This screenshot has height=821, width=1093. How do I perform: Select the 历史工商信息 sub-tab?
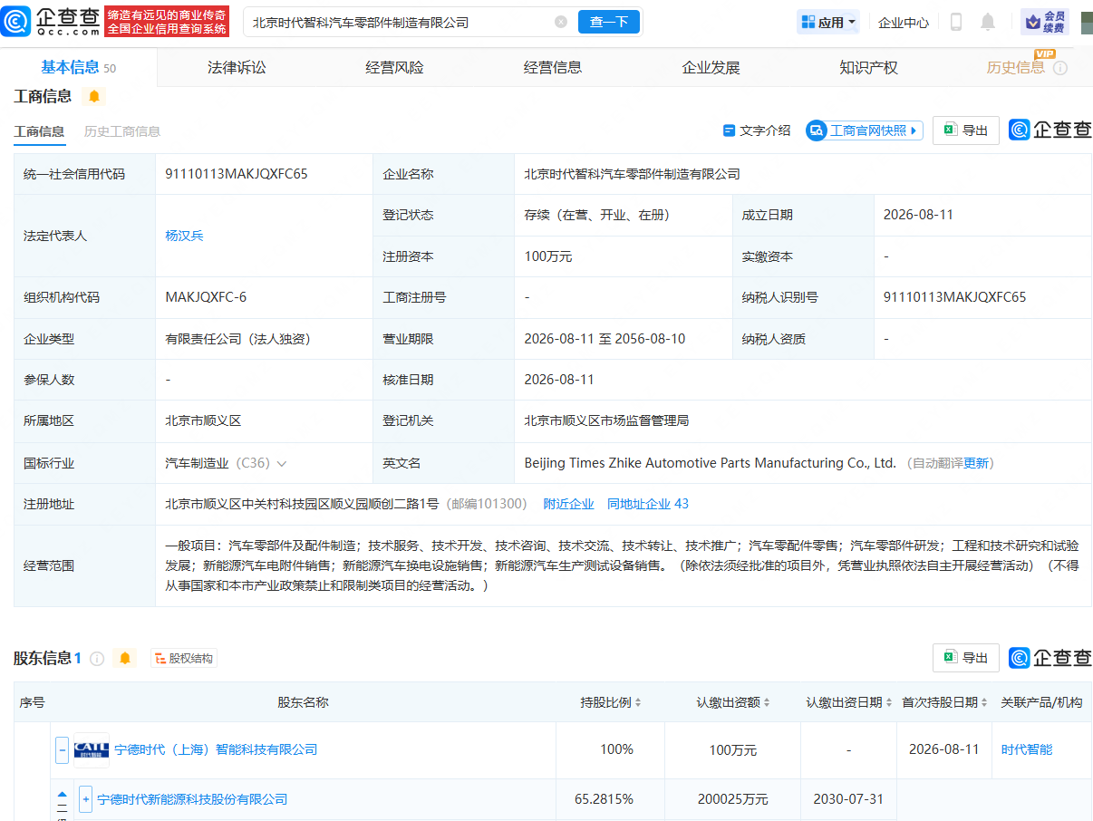[x=122, y=131]
